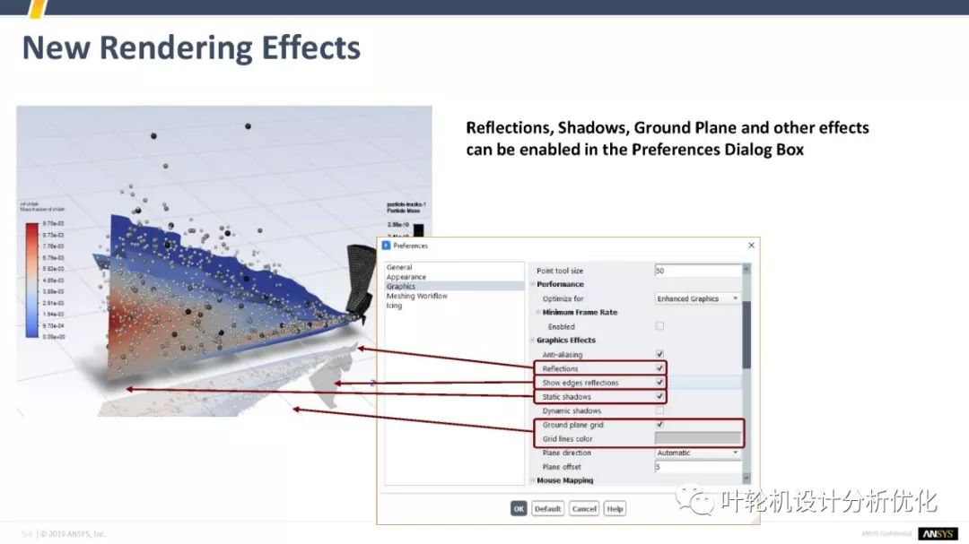Uncheck Show edges reflections
This screenshot has width=969, height=544.
coord(660,383)
